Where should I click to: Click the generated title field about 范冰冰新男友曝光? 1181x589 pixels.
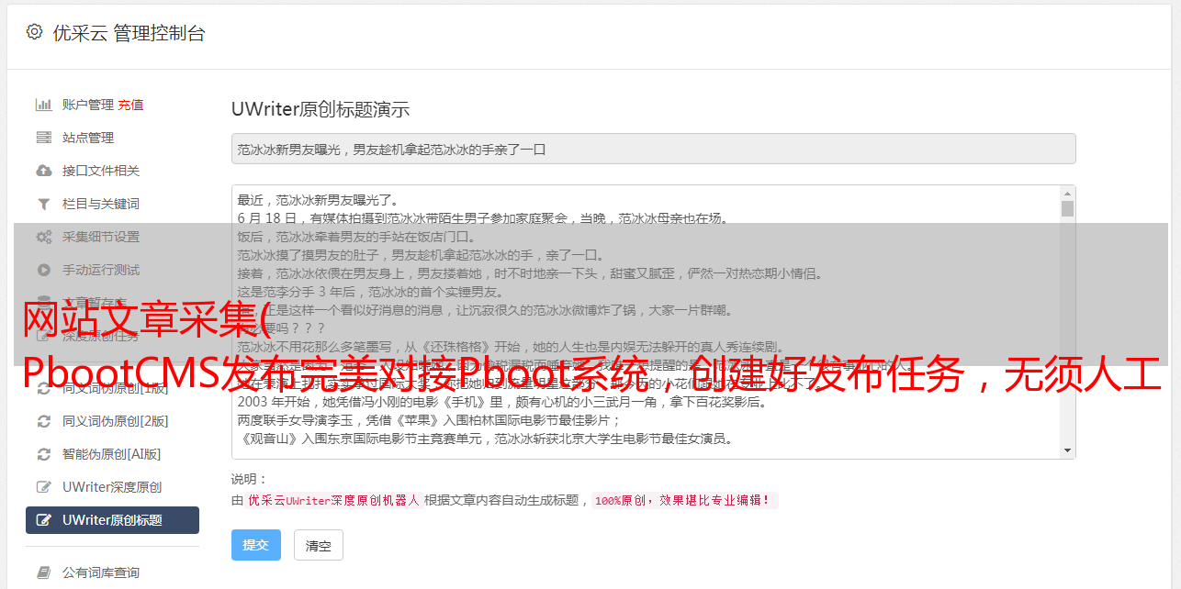(653, 149)
